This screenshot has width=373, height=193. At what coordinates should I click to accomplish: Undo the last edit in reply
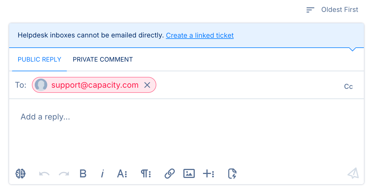click(x=44, y=173)
